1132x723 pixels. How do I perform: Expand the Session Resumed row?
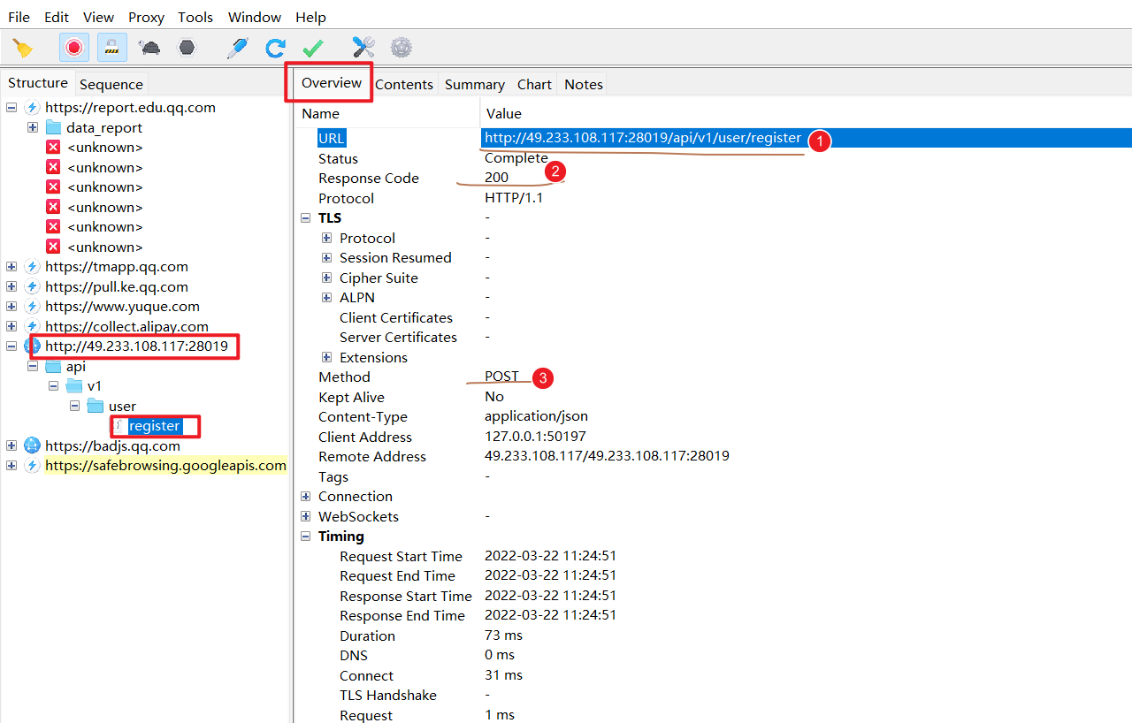pos(327,258)
